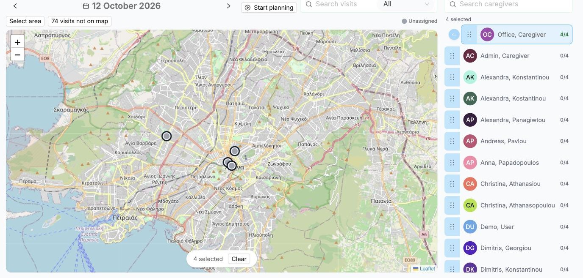
Task: Open the All filter dropdown
Action: coord(406,4)
